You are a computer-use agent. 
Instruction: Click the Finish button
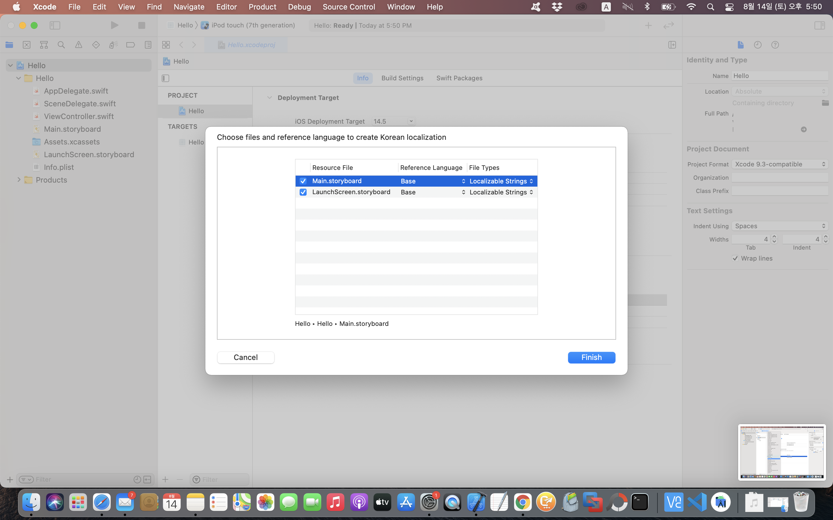coord(591,357)
